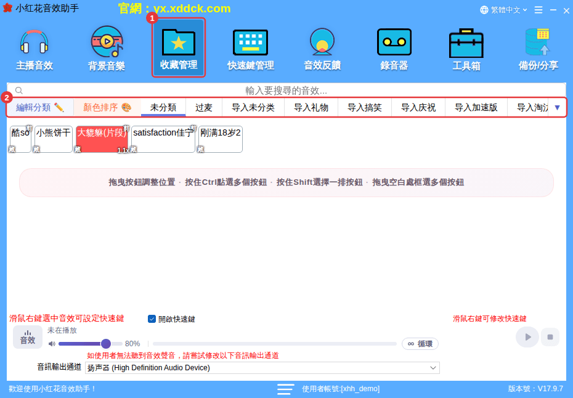This screenshot has width=573, height=398.
Task: Switch to the 导入搞笑 tab
Action: (x=364, y=107)
